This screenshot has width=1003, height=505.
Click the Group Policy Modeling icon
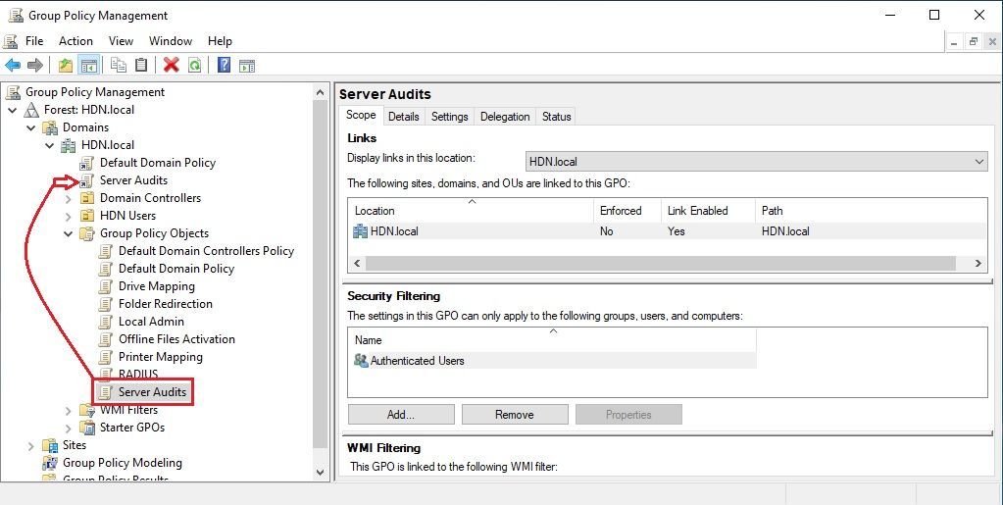(x=50, y=463)
